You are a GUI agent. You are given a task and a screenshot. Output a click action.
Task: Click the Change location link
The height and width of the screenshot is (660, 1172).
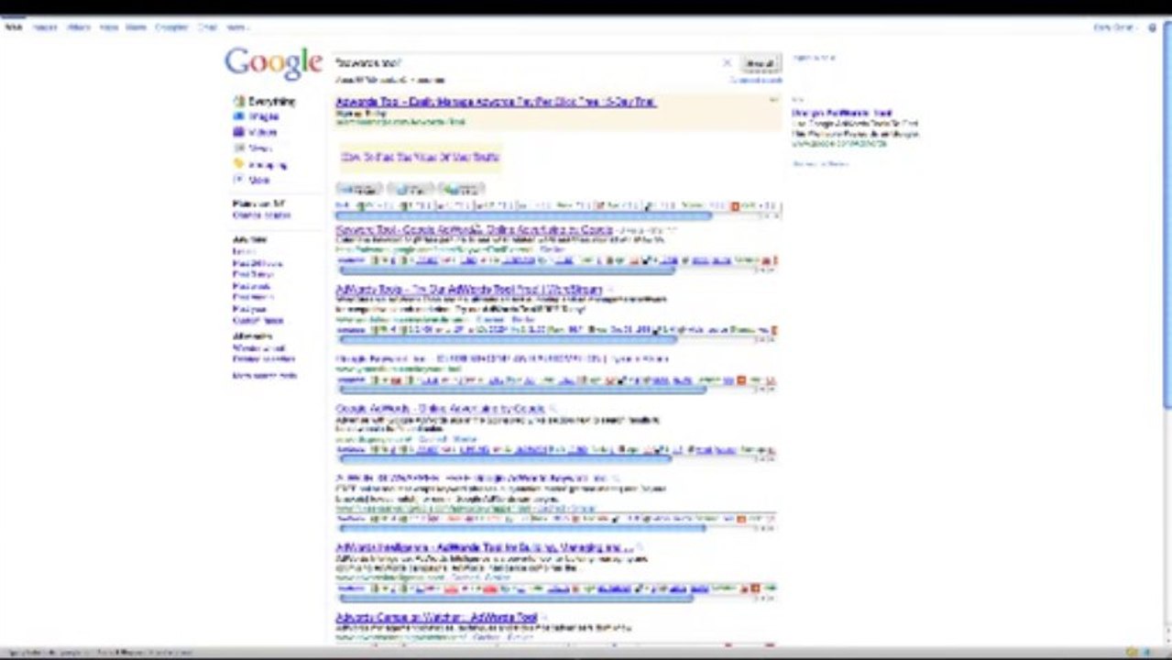pyautogui.click(x=261, y=215)
